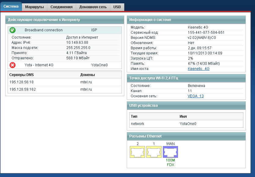Select the USB device name YotaOne0
The width and height of the screenshot is (255, 177).
tap(188, 124)
